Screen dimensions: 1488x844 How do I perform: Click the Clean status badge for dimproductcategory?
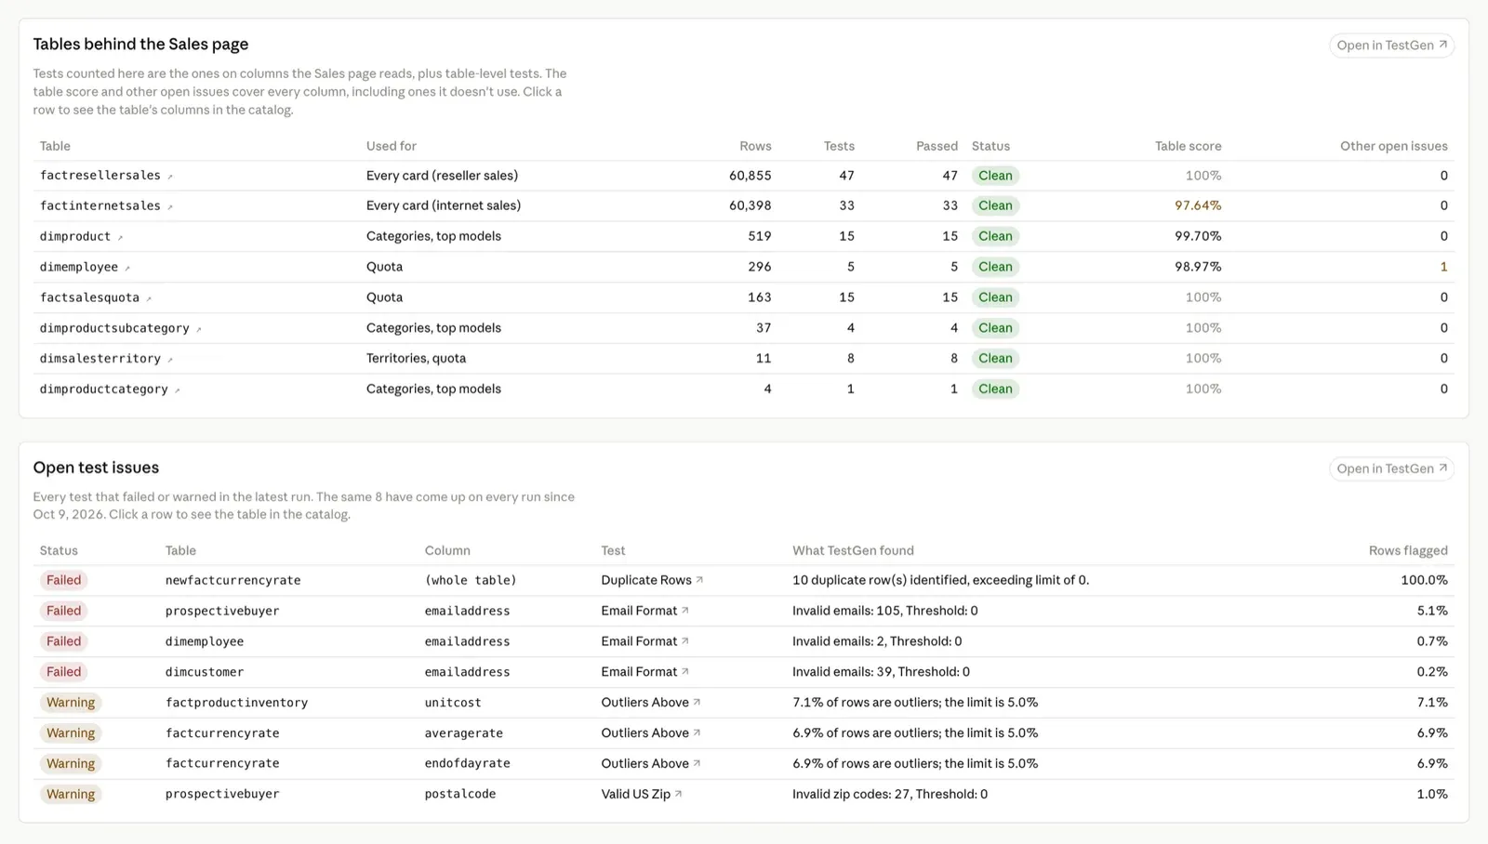tap(995, 389)
